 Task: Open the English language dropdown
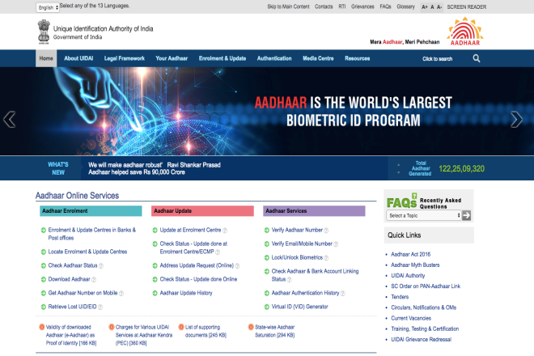tap(48, 6)
